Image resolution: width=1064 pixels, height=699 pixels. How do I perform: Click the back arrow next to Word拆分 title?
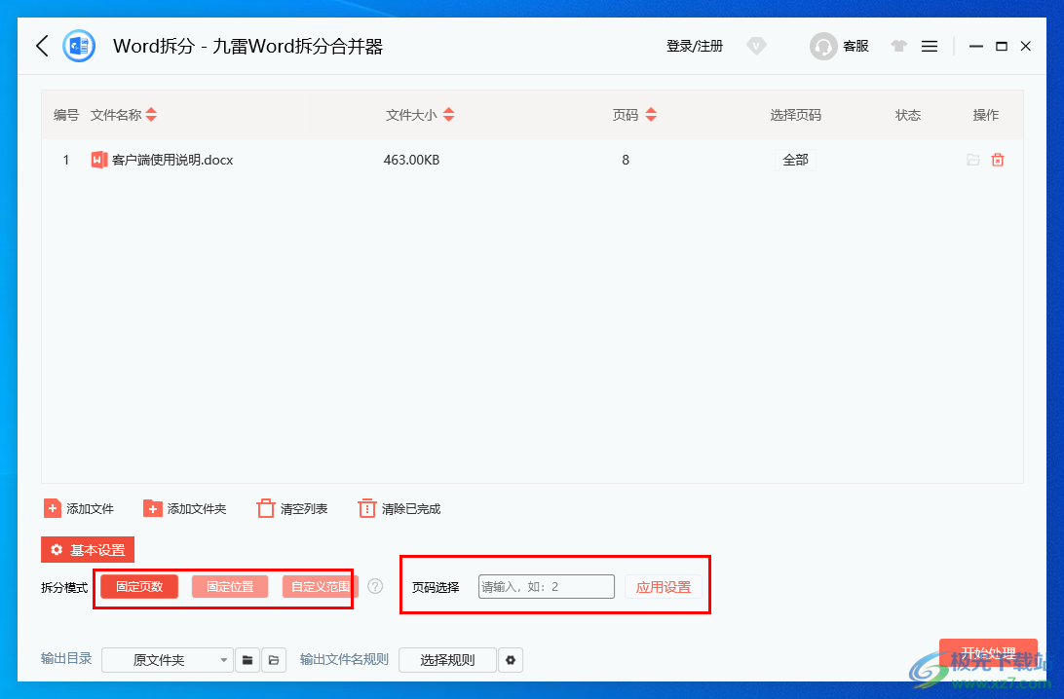click(41, 46)
